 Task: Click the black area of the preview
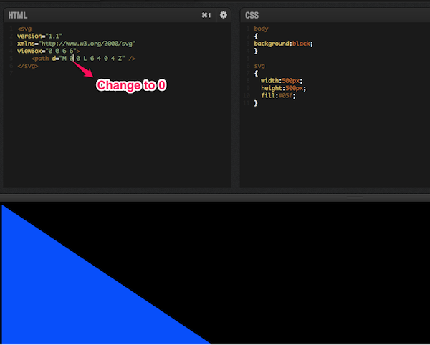coord(322,272)
